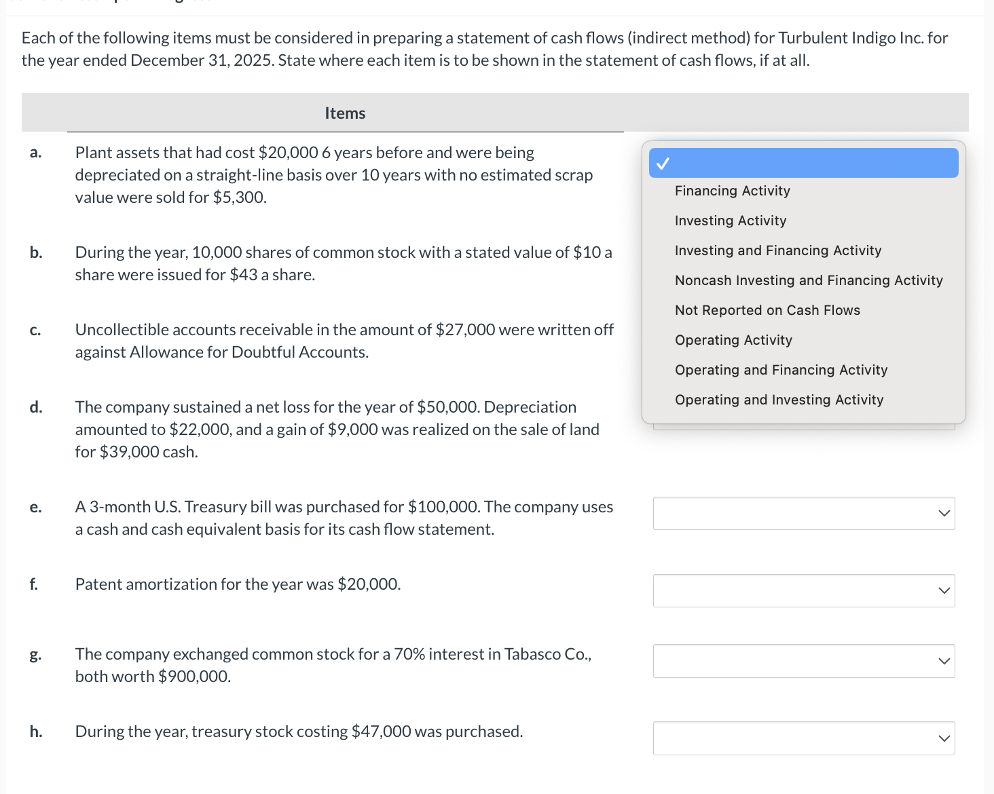This screenshot has height=794, width=994.
Task: Click chevron arrow on item g dropdown
Action: 944,661
